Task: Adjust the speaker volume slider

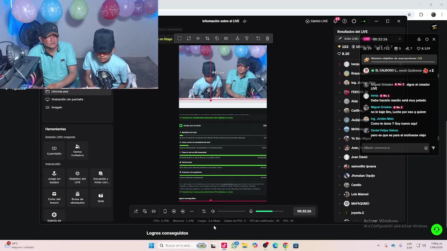Action: [x=232, y=211]
